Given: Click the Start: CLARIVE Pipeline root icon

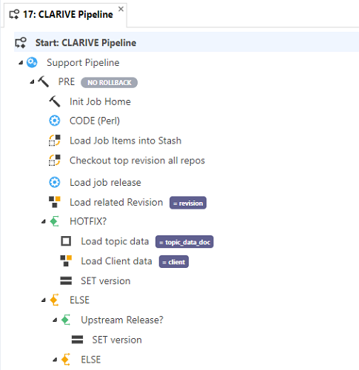Looking at the screenshot, I should pyautogui.click(x=21, y=43).
